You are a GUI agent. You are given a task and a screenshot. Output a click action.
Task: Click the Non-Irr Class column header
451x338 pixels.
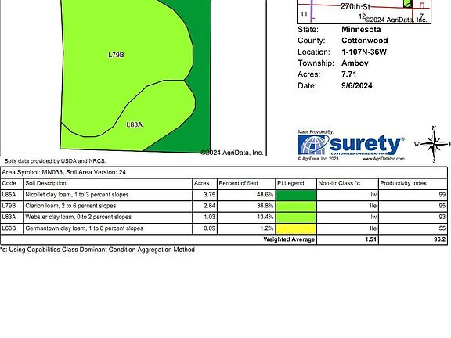[x=339, y=183]
